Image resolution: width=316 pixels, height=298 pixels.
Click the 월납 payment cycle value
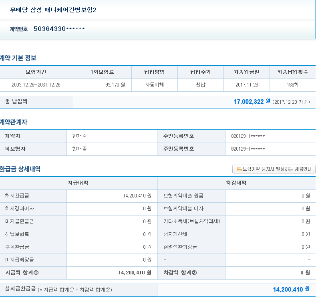coord(200,85)
